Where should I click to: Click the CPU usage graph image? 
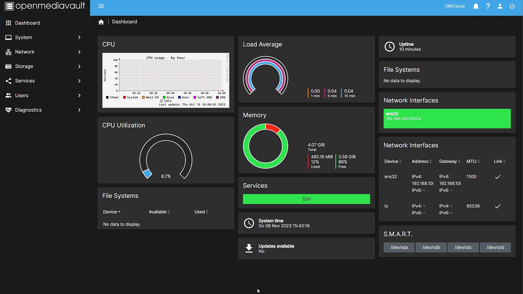166,80
